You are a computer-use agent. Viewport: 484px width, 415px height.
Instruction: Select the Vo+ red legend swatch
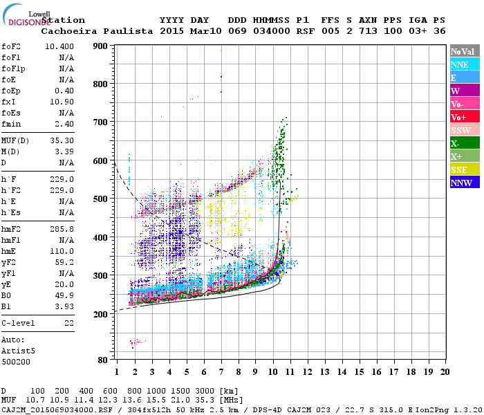(x=465, y=117)
